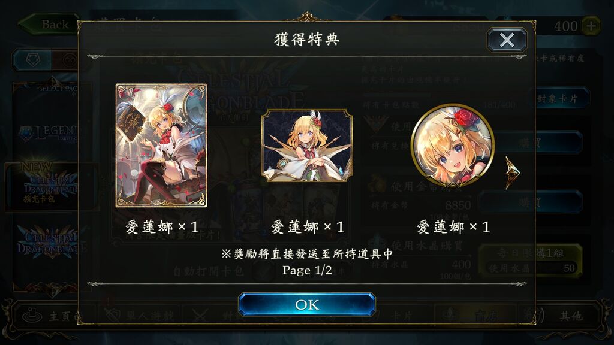Click the 單人遊戲 solo play tab icon
The image size is (614, 345).
click(112, 315)
